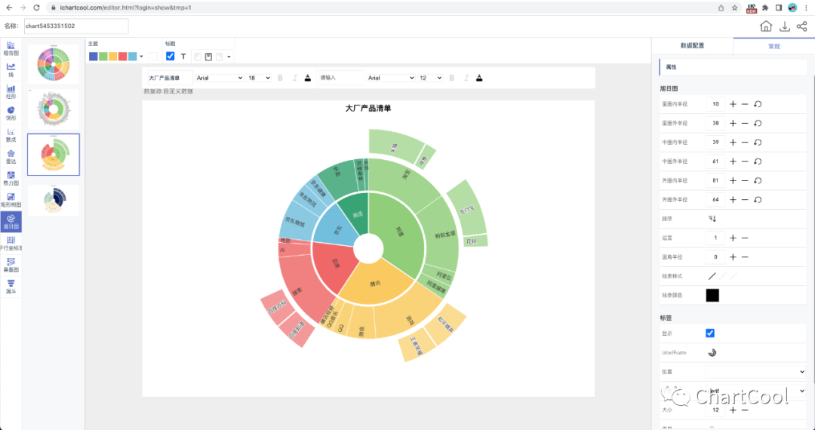Click the home icon in top bar
This screenshot has width=815, height=430.
coord(765,26)
